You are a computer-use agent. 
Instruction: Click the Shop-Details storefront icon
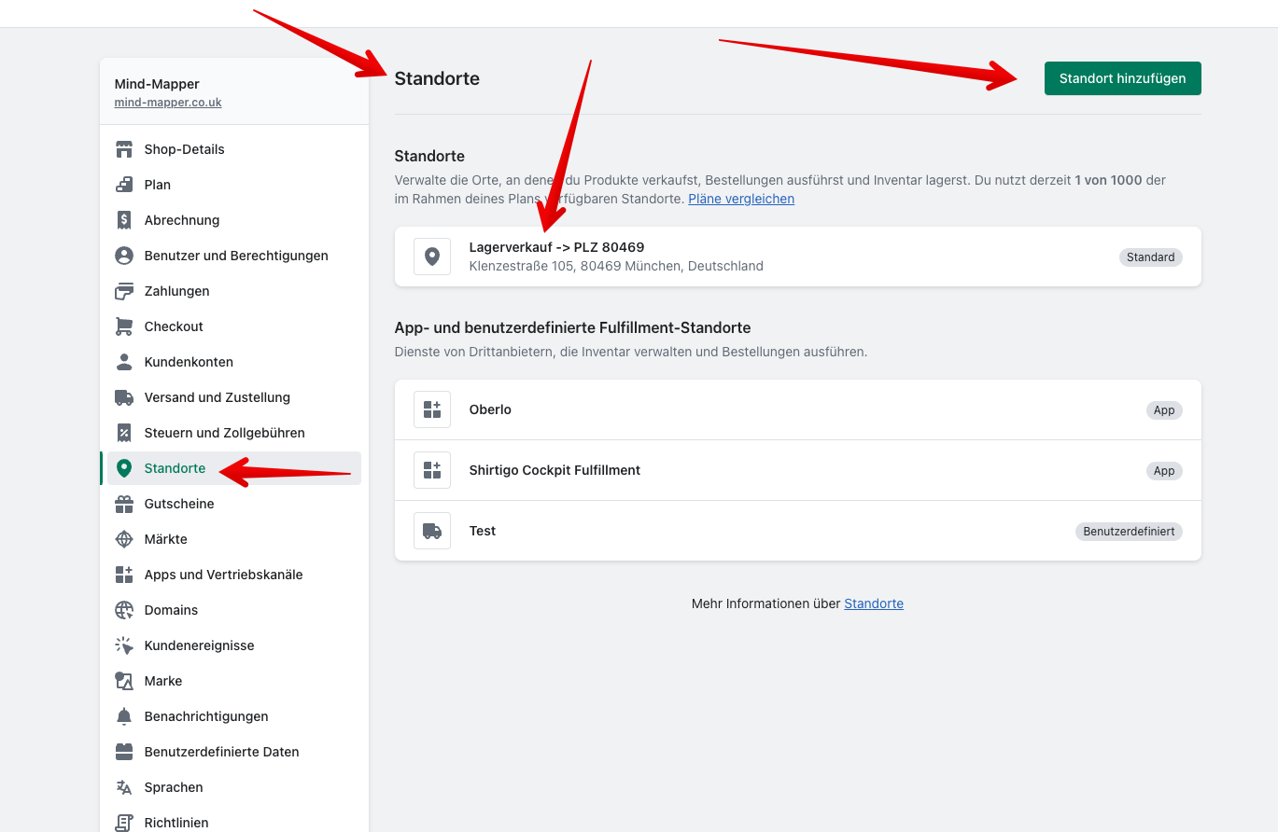pos(124,149)
